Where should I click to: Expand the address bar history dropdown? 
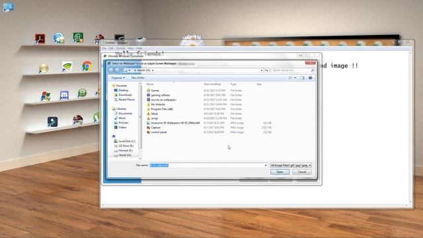click(262, 70)
